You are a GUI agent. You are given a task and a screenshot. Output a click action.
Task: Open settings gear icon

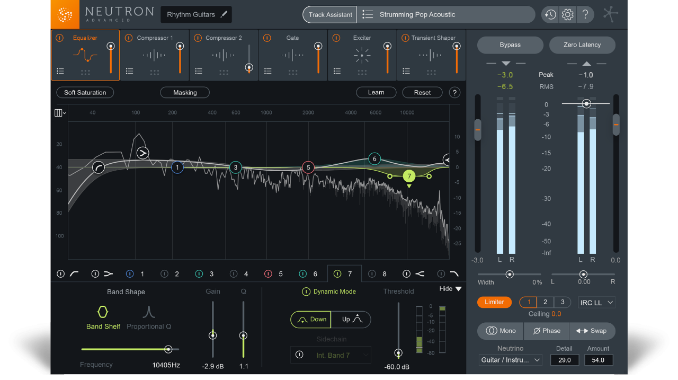567,14
